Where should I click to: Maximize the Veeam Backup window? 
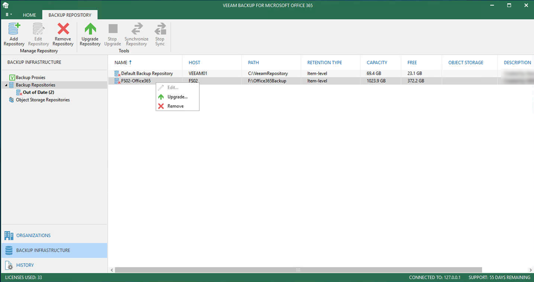click(x=509, y=5)
